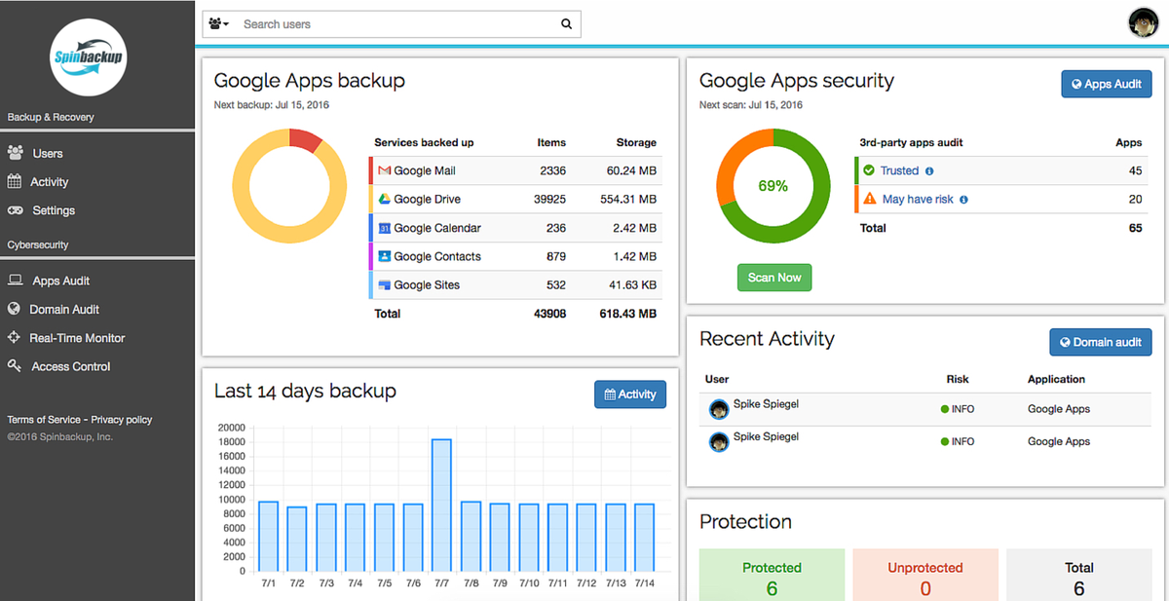Viewport: 1169px width, 601px height.
Task: Click the green Protected count tile
Action: [772, 575]
